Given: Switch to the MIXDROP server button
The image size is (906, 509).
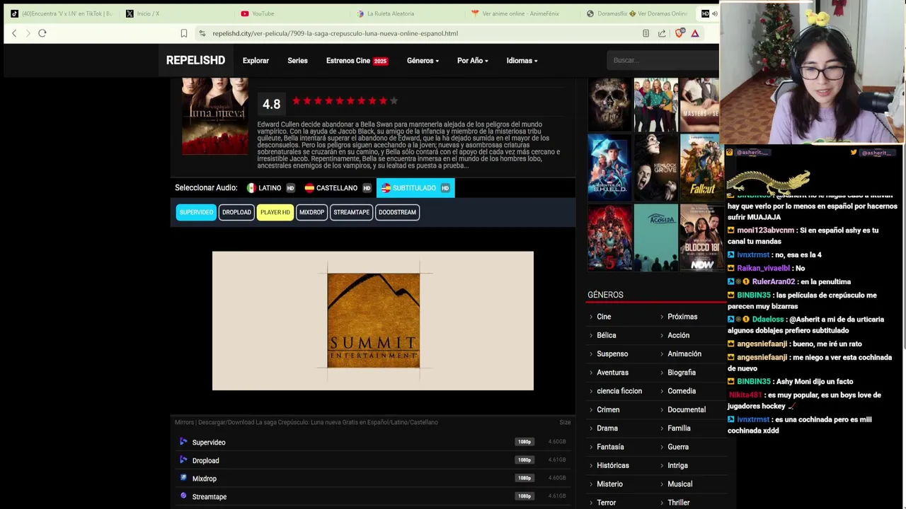Looking at the screenshot, I should coord(311,212).
